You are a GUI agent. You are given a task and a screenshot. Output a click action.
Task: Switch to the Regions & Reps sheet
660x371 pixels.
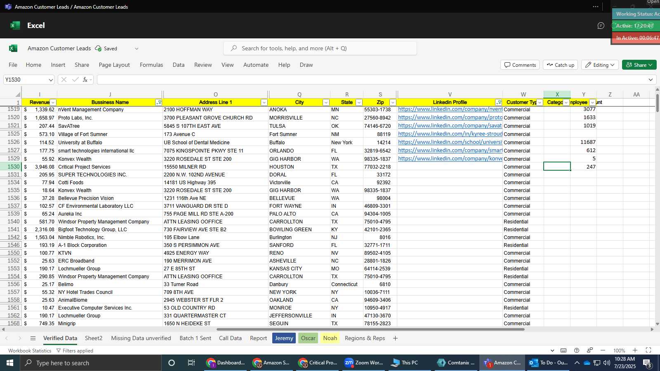pos(365,338)
